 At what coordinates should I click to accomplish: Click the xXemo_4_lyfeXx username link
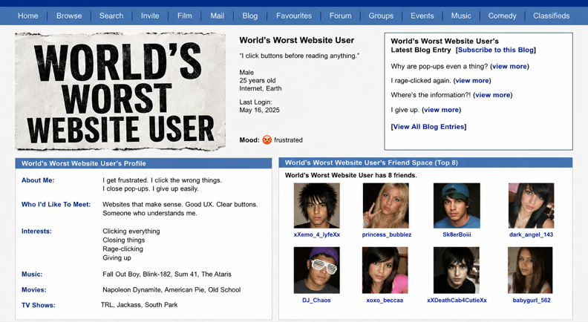pos(317,234)
